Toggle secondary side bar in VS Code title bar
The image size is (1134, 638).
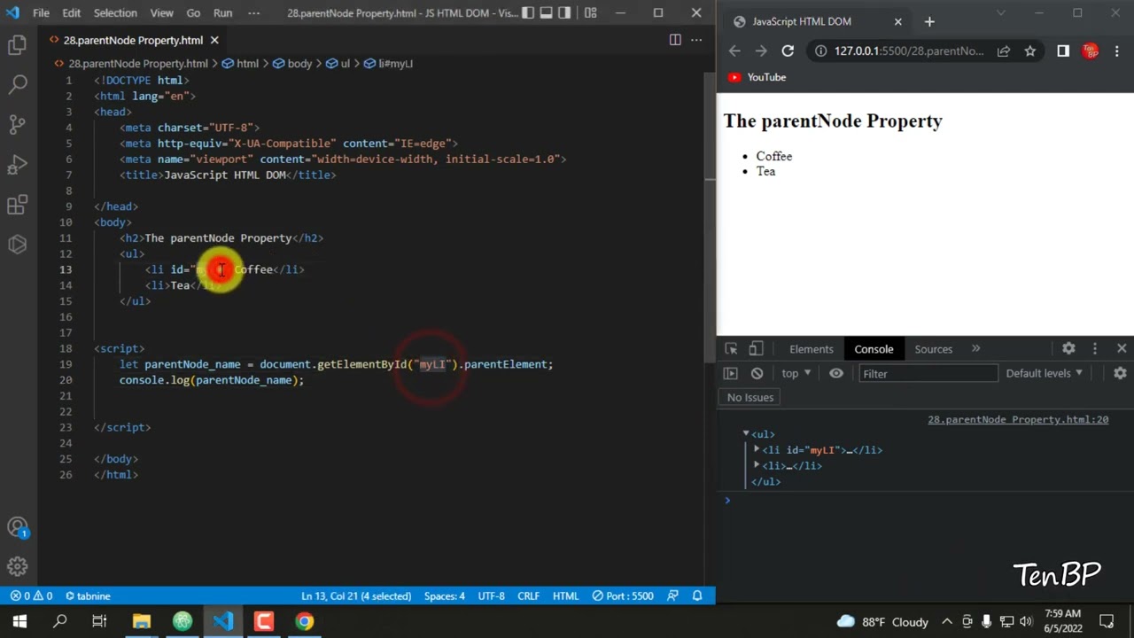pos(565,13)
